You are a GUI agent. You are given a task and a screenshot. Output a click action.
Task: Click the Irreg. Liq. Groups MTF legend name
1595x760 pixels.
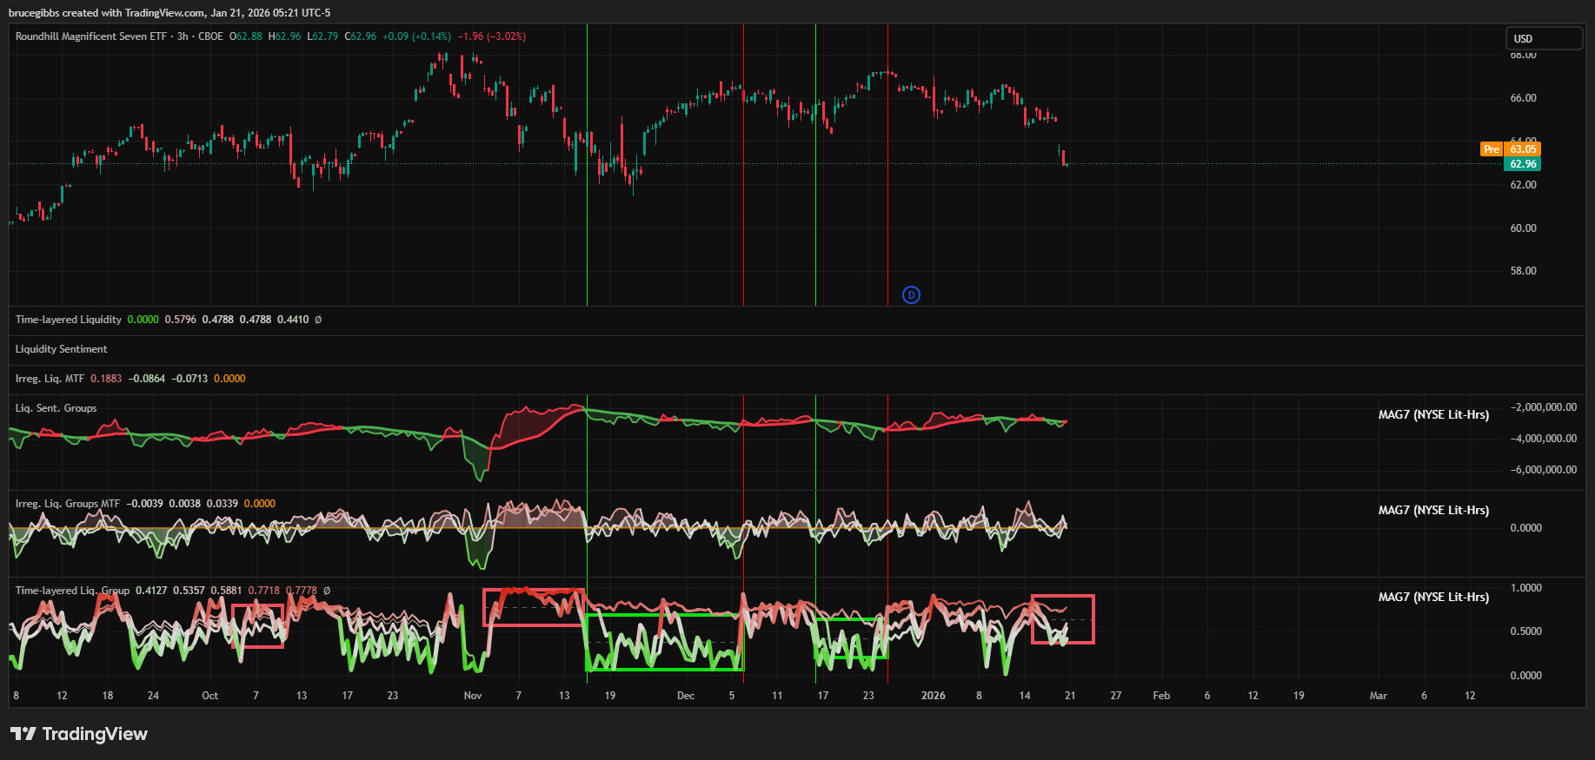67,504
